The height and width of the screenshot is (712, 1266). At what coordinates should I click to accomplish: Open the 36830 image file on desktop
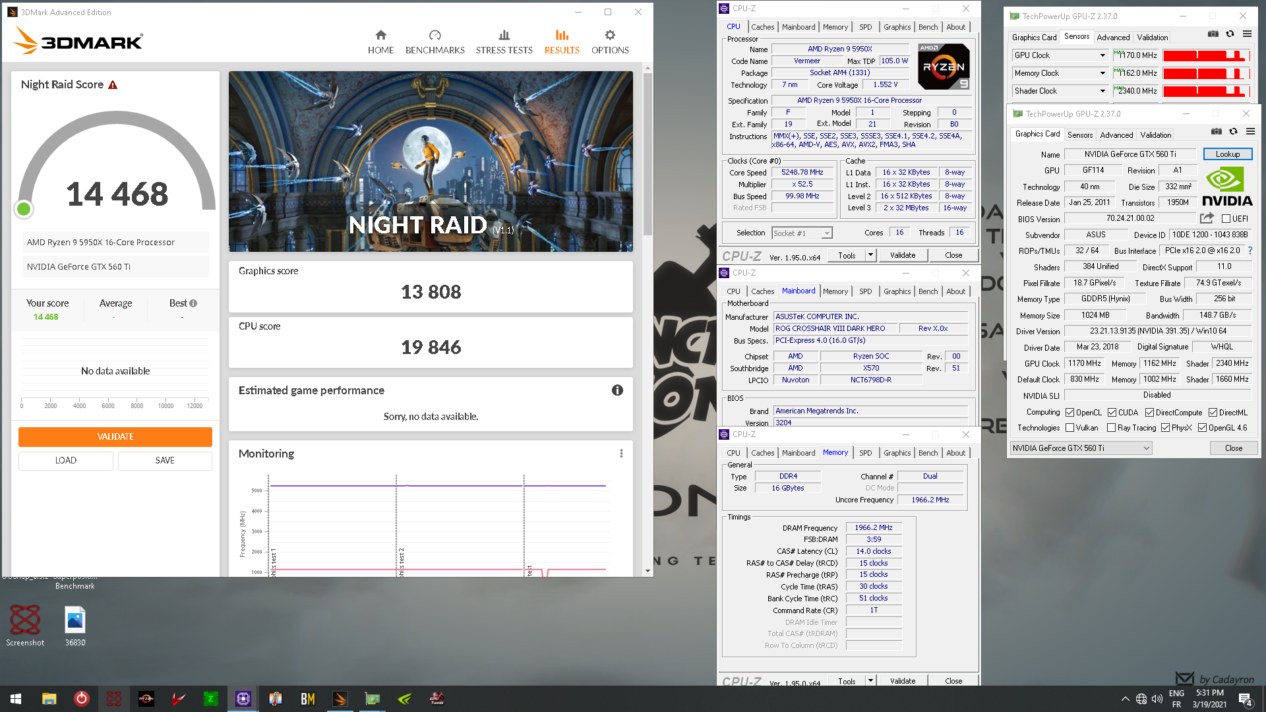pos(75,625)
